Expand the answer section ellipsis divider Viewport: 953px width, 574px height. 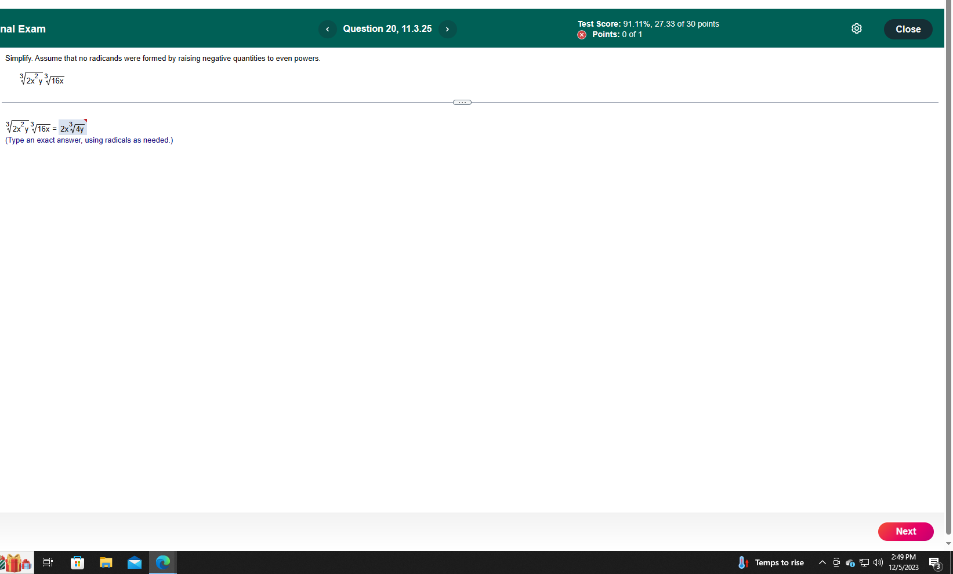tap(461, 102)
